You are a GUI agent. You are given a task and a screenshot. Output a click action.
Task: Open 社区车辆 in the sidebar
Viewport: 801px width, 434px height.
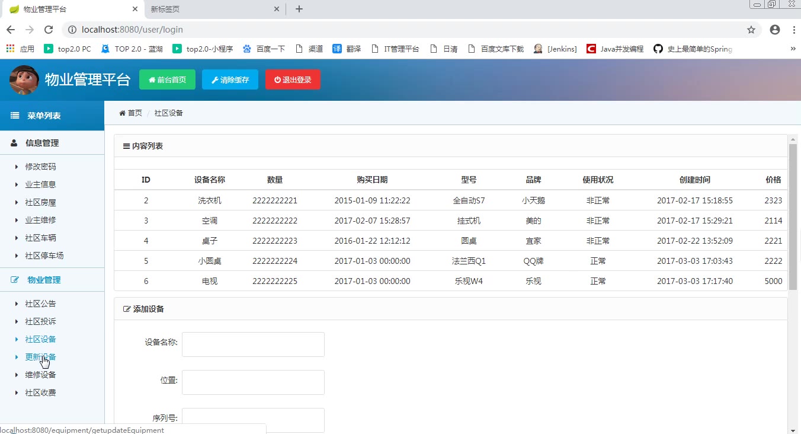coord(40,238)
